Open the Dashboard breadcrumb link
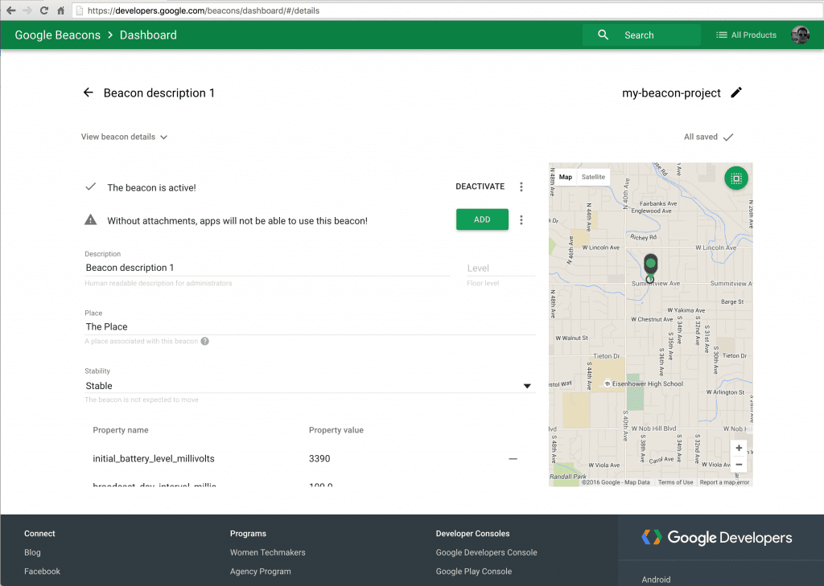This screenshot has width=824, height=586. [x=148, y=35]
